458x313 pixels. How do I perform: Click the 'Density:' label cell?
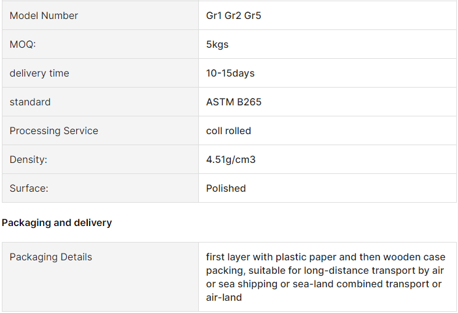pyautogui.click(x=28, y=160)
